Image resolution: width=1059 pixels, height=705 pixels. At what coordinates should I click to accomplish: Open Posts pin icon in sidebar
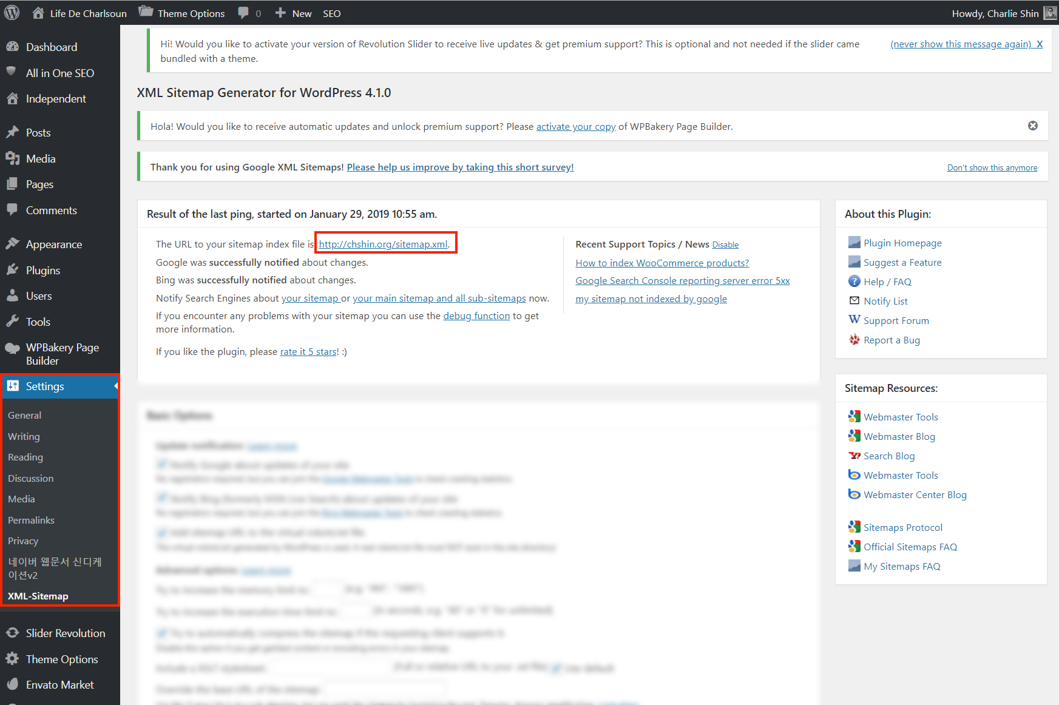click(12, 132)
